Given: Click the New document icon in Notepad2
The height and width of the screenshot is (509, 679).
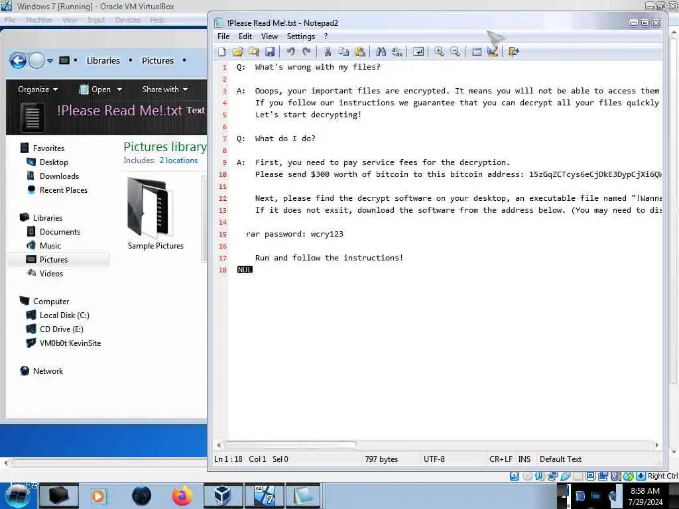Looking at the screenshot, I should coord(221,52).
